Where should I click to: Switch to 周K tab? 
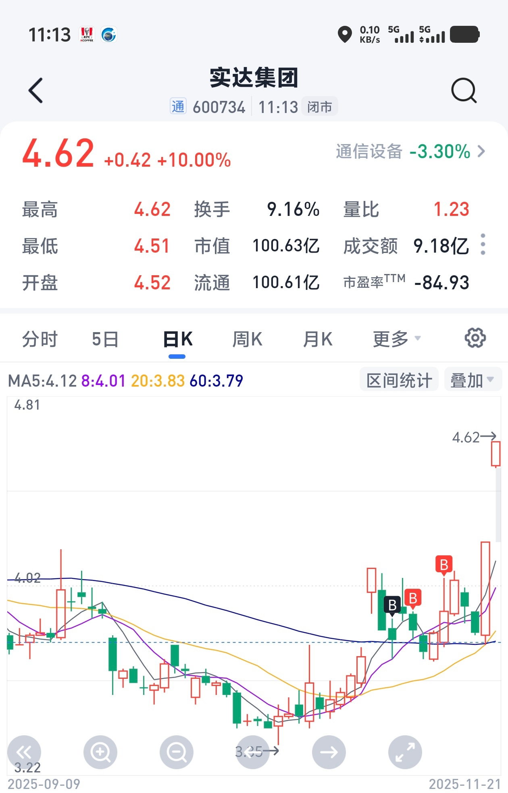click(247, 339)
